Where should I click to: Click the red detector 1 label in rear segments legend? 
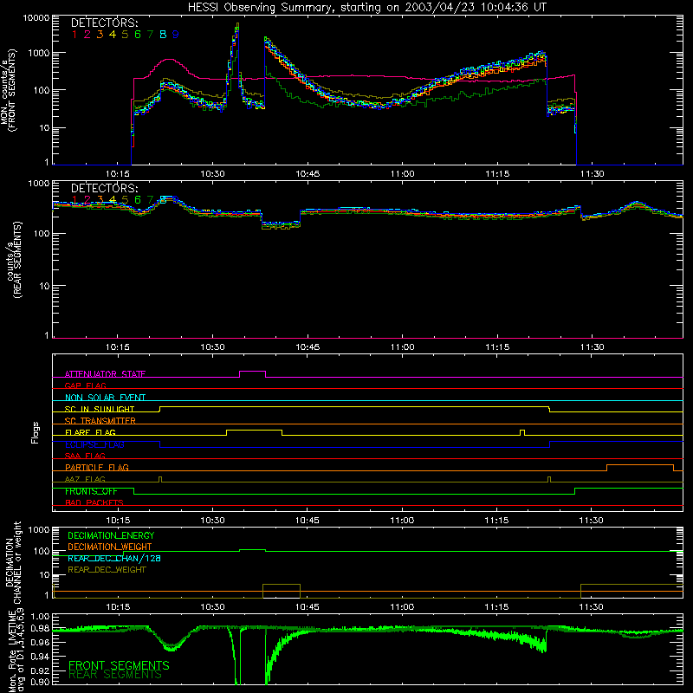tap(74, 200)
